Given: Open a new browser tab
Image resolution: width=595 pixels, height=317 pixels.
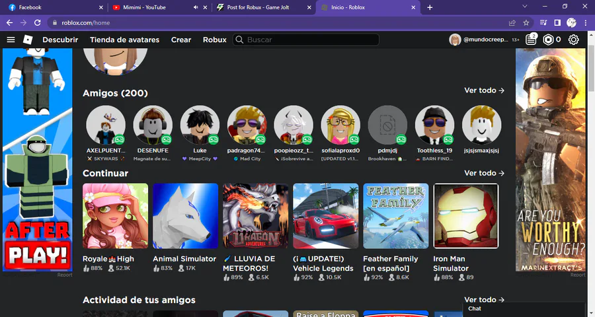Looking at the screenshot, I should click(430, 7).
